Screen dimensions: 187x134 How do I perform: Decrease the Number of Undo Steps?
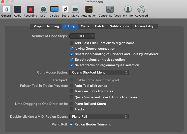coord(72,36)
